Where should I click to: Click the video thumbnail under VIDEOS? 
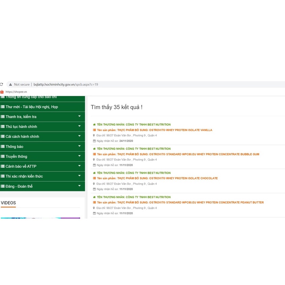click(40, 218)
